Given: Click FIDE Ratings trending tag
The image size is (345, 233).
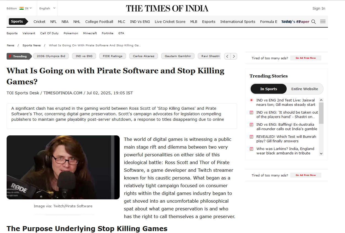Looking at the screenshot, I should 113,56.
